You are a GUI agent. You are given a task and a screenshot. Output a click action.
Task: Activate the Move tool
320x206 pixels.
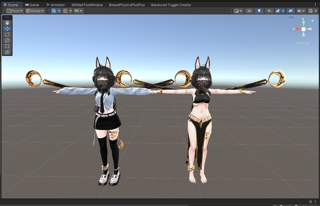7,29
